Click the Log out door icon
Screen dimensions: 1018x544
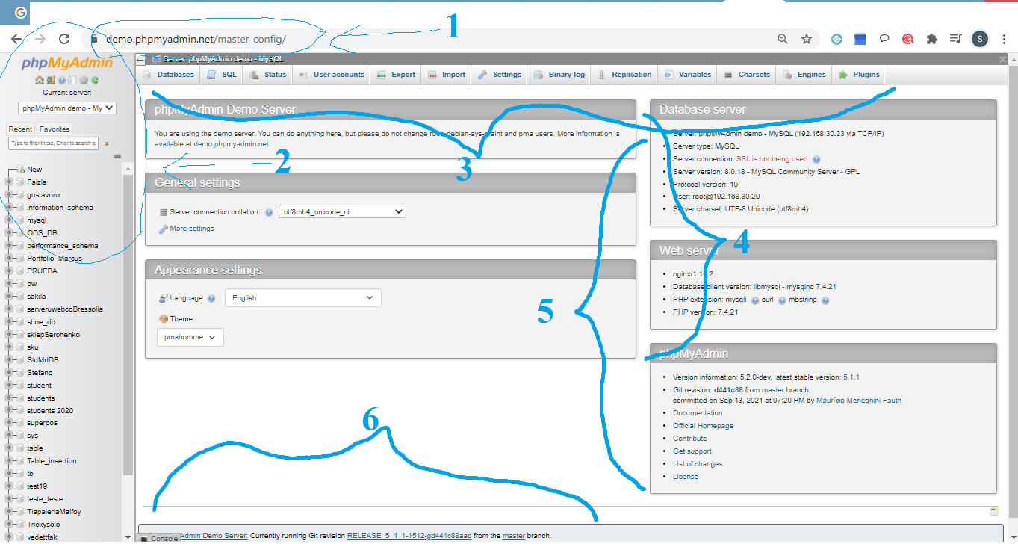(x=51, y=79)
